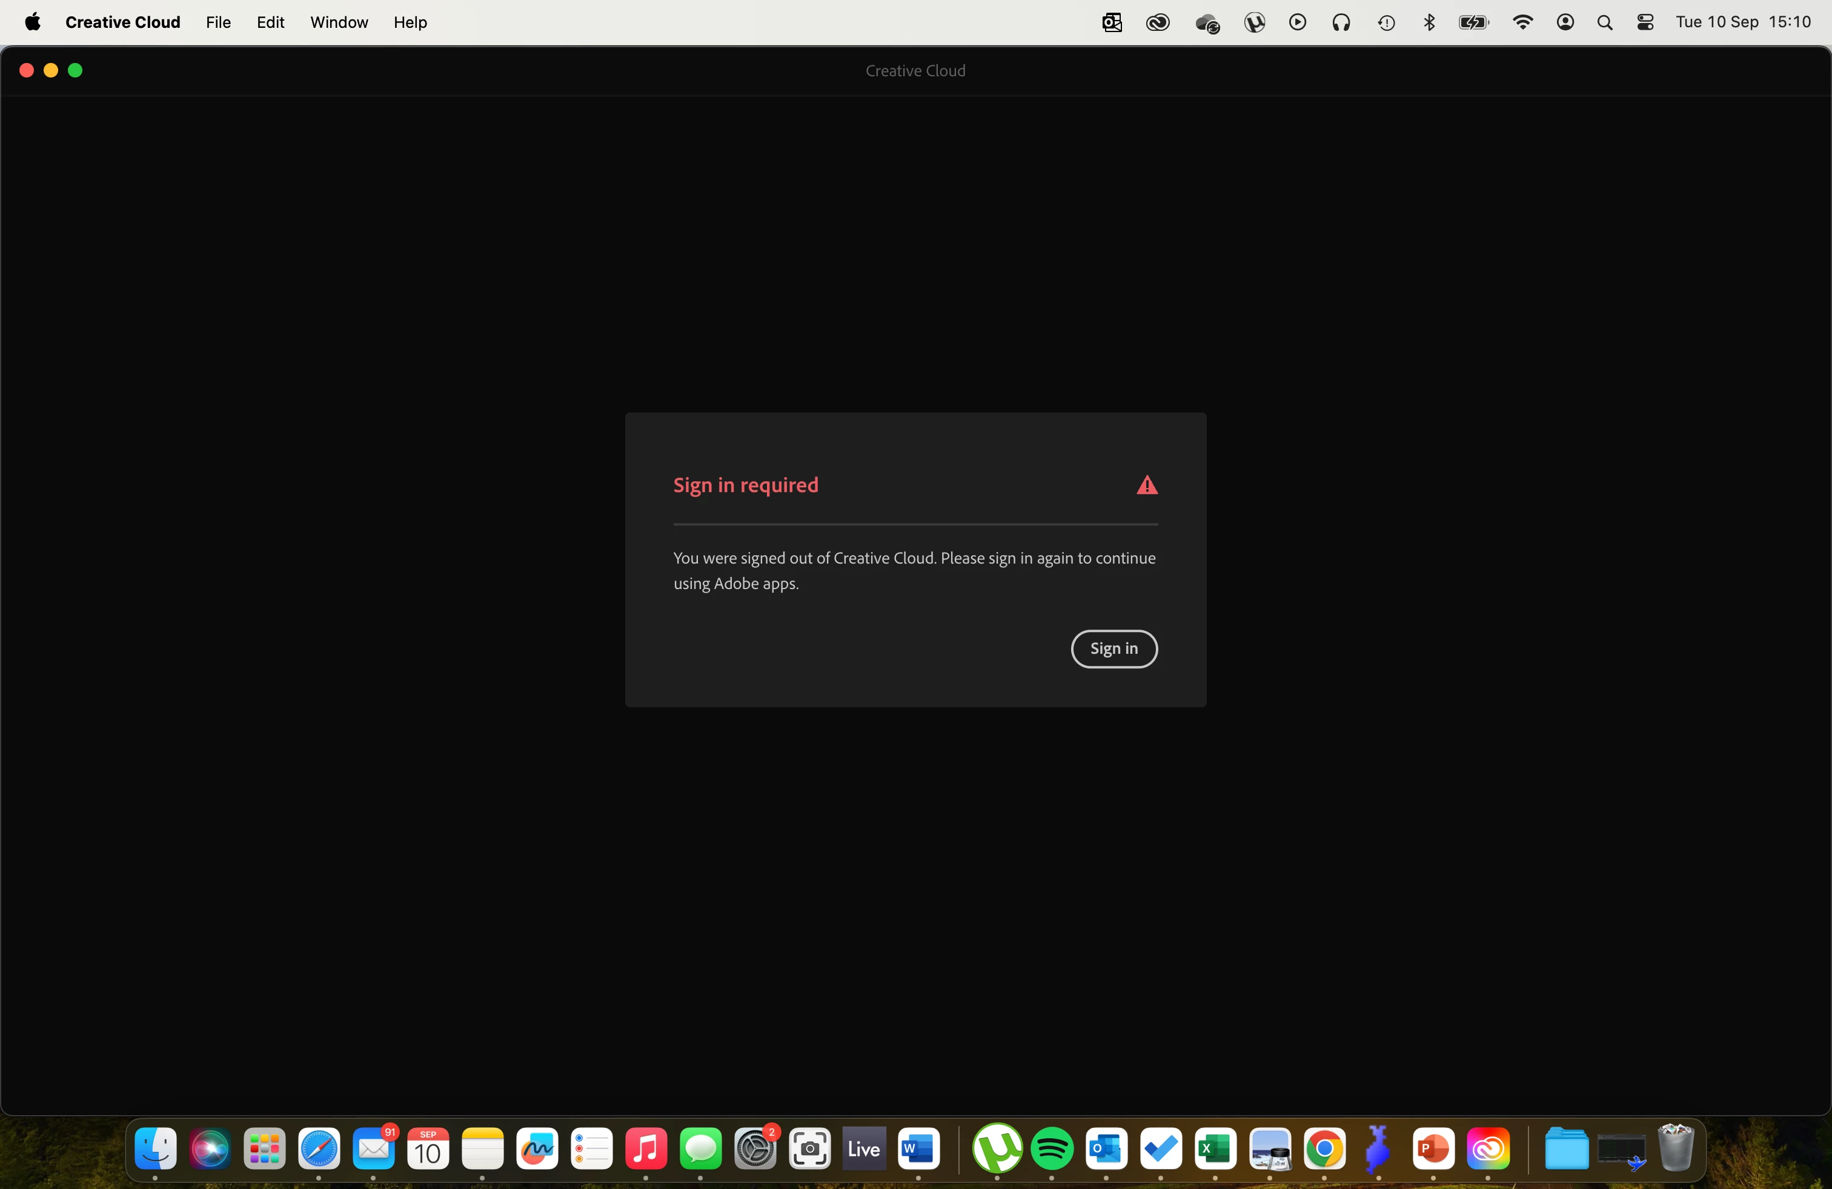
Task: Open the File menu
Action: (218, 22)
